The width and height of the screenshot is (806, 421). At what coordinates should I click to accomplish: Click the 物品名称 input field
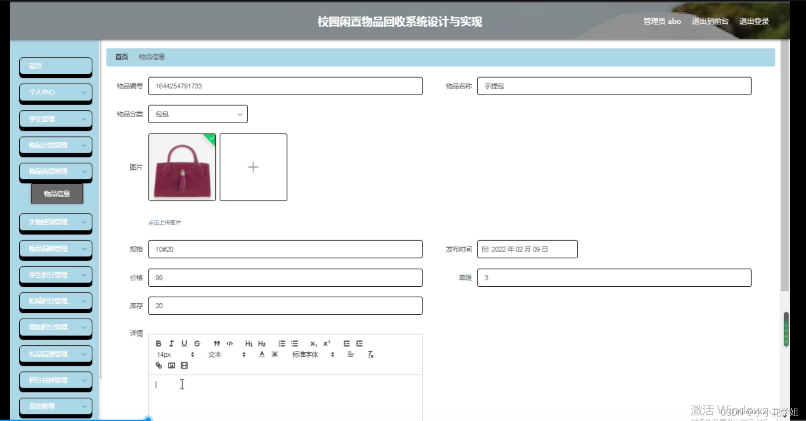614,86
